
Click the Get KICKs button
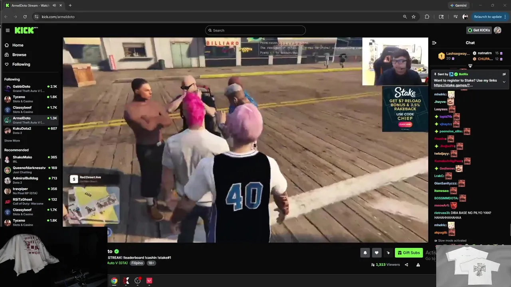click(x=479, y=30)
